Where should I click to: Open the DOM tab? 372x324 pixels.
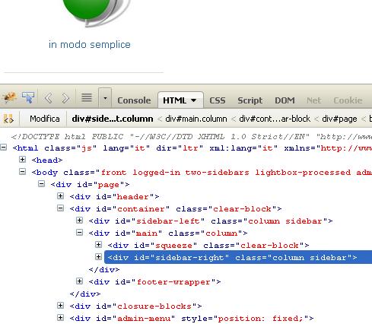pyautogui.click(x=285, y=100)
